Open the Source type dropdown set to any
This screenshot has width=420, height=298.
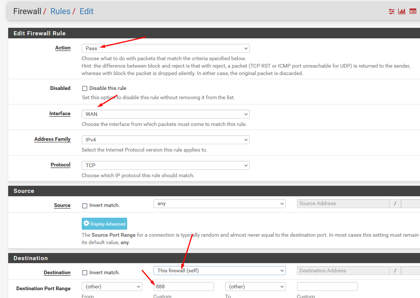(x=219, y=204)
